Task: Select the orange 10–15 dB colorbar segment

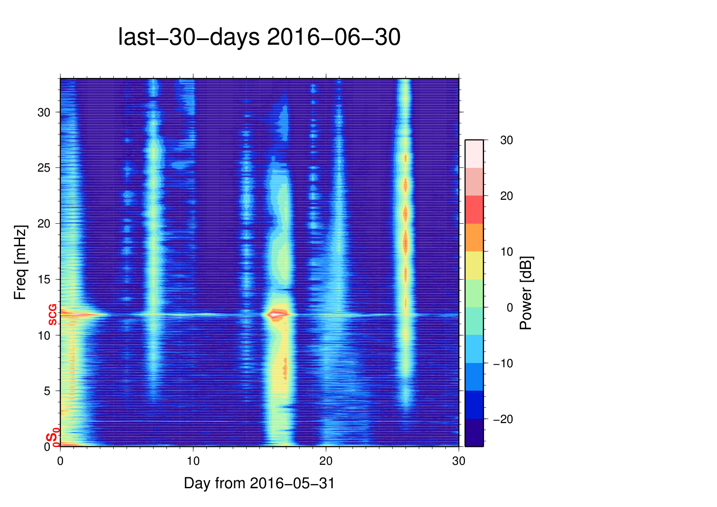Action: point(474,237)
